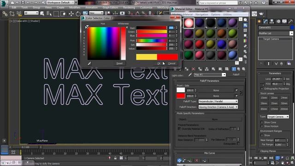The height and width of the screenshot is (166, 295).
Task: Toggle Show Horizon checkbox
Action: coord(262,126)
